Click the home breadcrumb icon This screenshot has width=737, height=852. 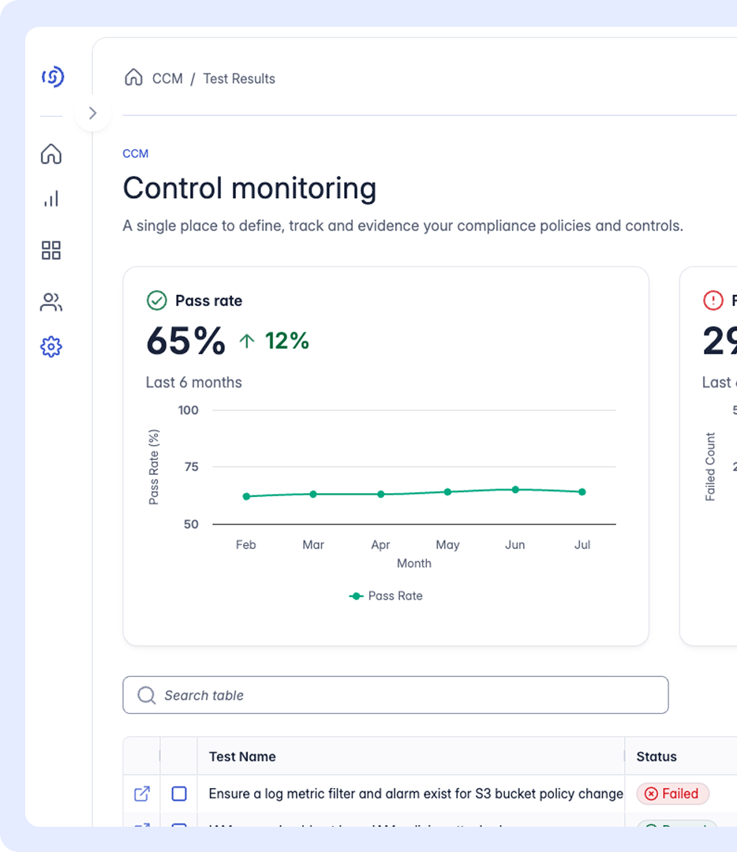pyautogui.click(x=134, y=77)
